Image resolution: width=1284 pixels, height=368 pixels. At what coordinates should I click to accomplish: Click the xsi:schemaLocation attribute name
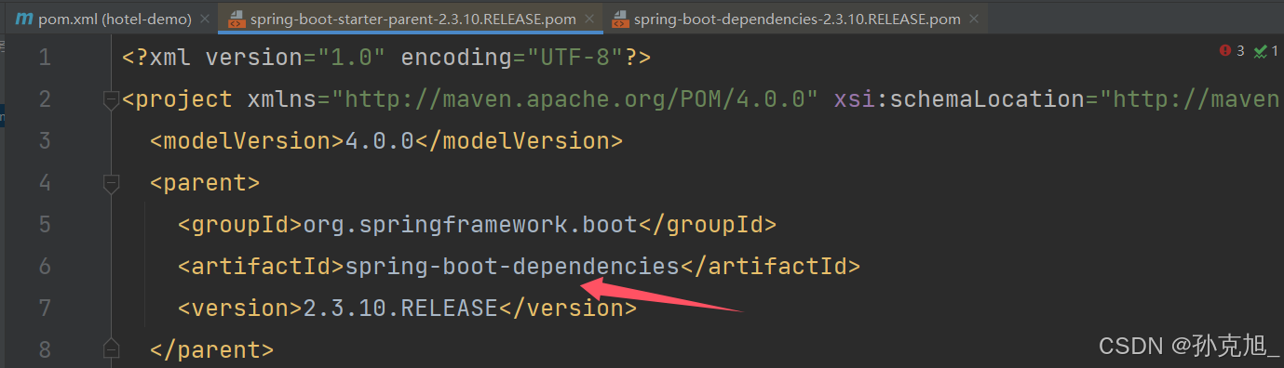point(959,99)
